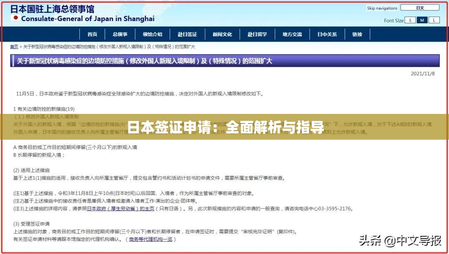Switch the site language to 日文
The image size is (449, 254).
(x=419, y=7)
